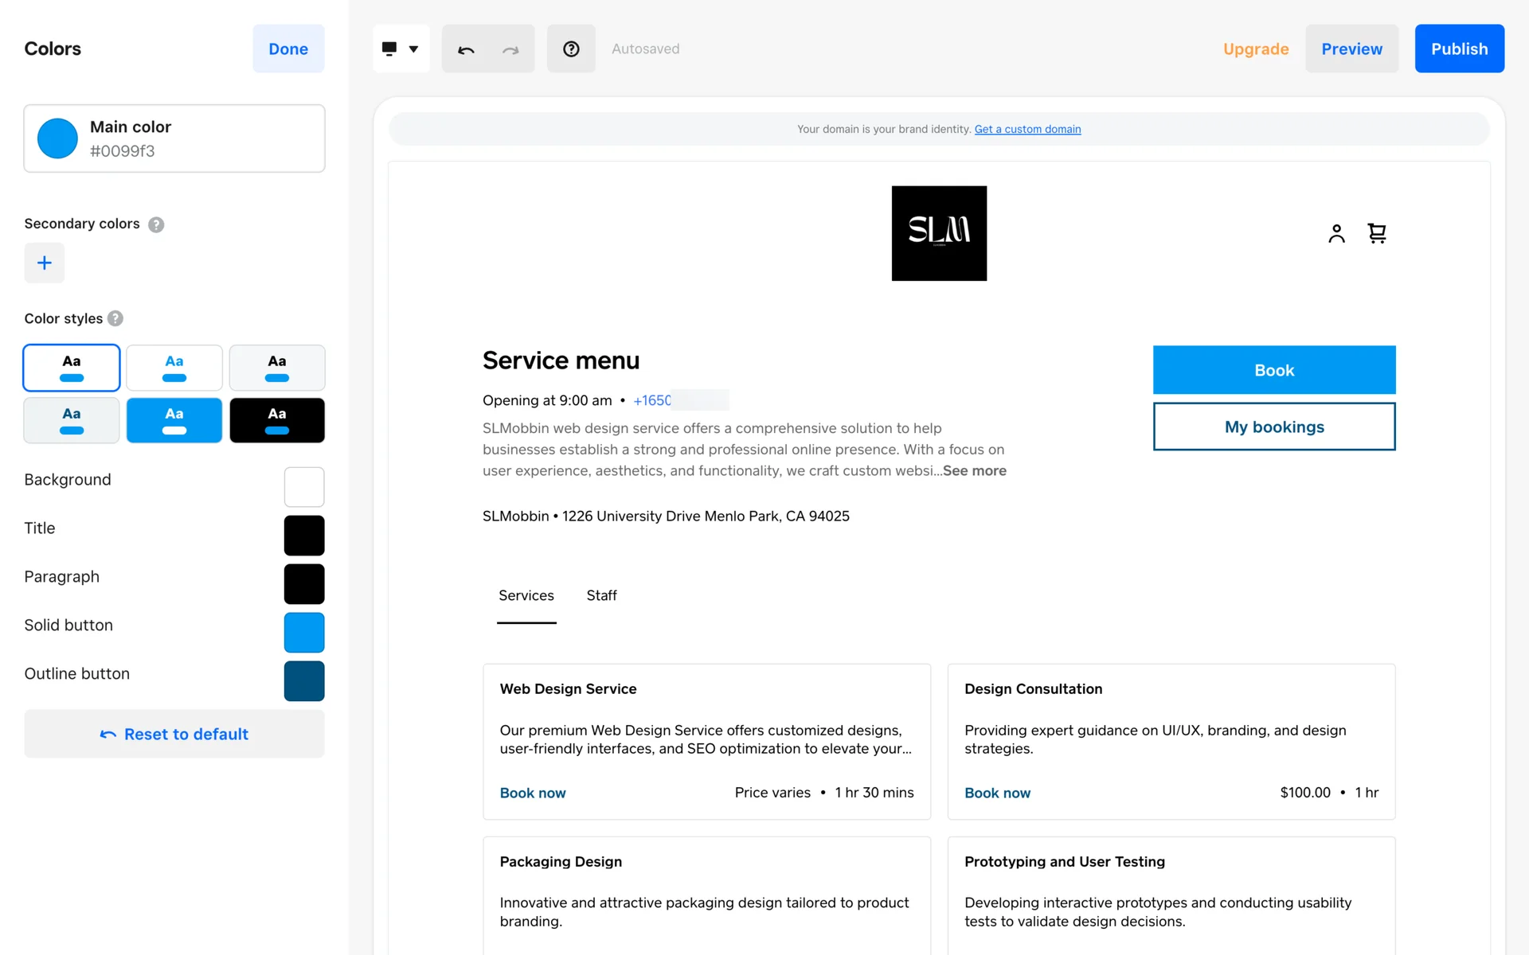Open the Main color picker field

(x=174, y=138)
